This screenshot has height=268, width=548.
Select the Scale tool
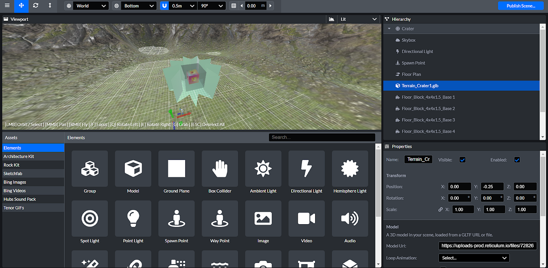[50, 6]
